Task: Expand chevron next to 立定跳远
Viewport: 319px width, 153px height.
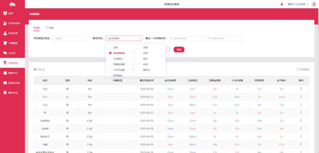Action: coord(133,59)
